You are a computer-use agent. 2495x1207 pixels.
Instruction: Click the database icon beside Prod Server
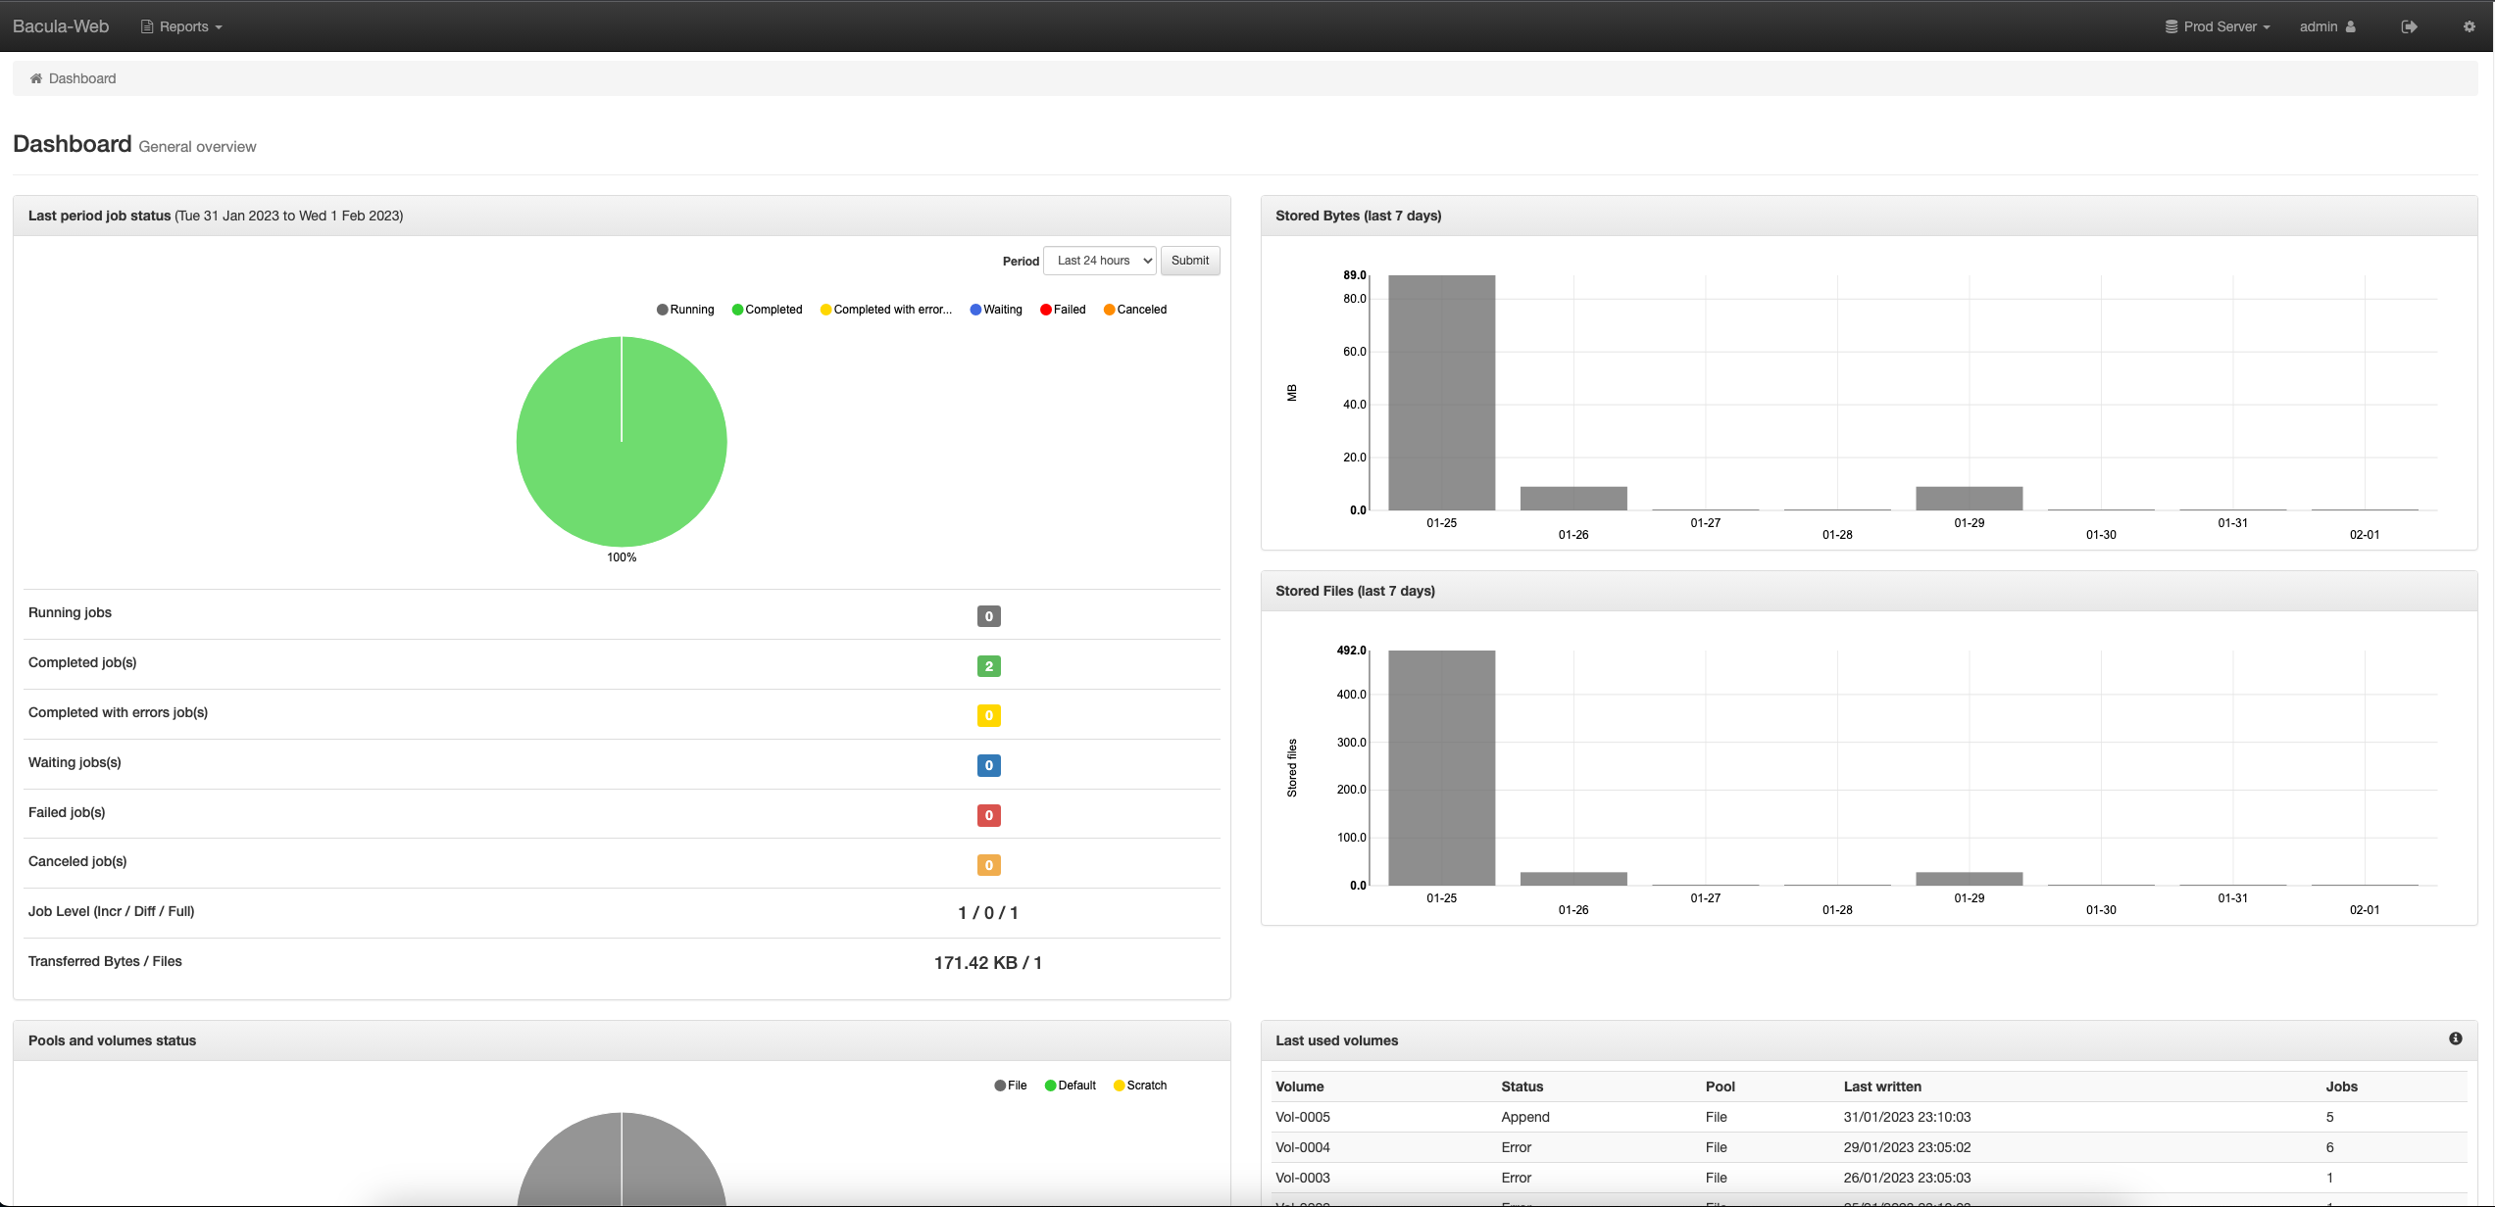2171,26
